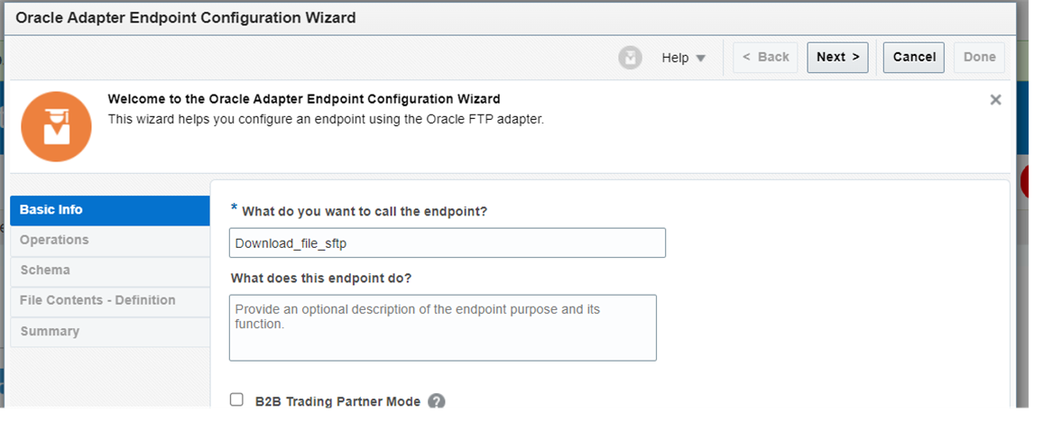This screenshot has height=421, width=1043.
Task: Click the Back button
Action: point(765,58)
